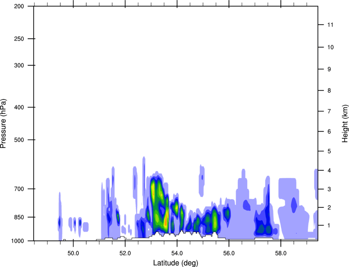The height and width of the screenshot is (267, 349).
Task: Click the 56.0 latitude tick label
Action: (x=229, y=253)
